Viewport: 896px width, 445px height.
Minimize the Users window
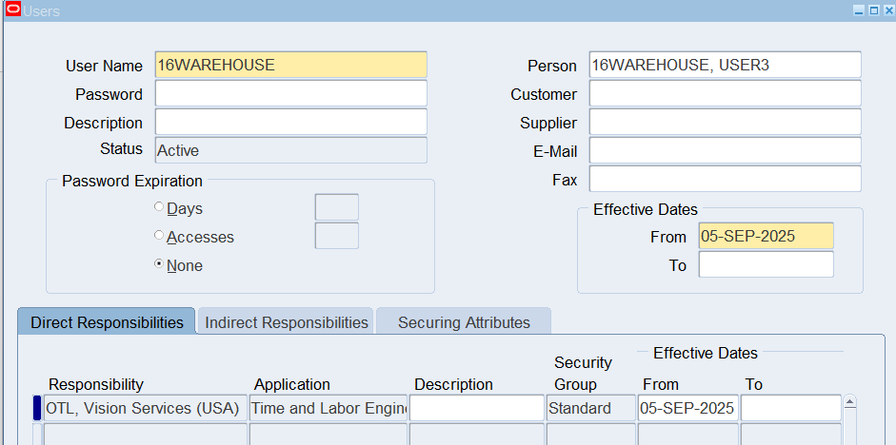tap(858, 10)
